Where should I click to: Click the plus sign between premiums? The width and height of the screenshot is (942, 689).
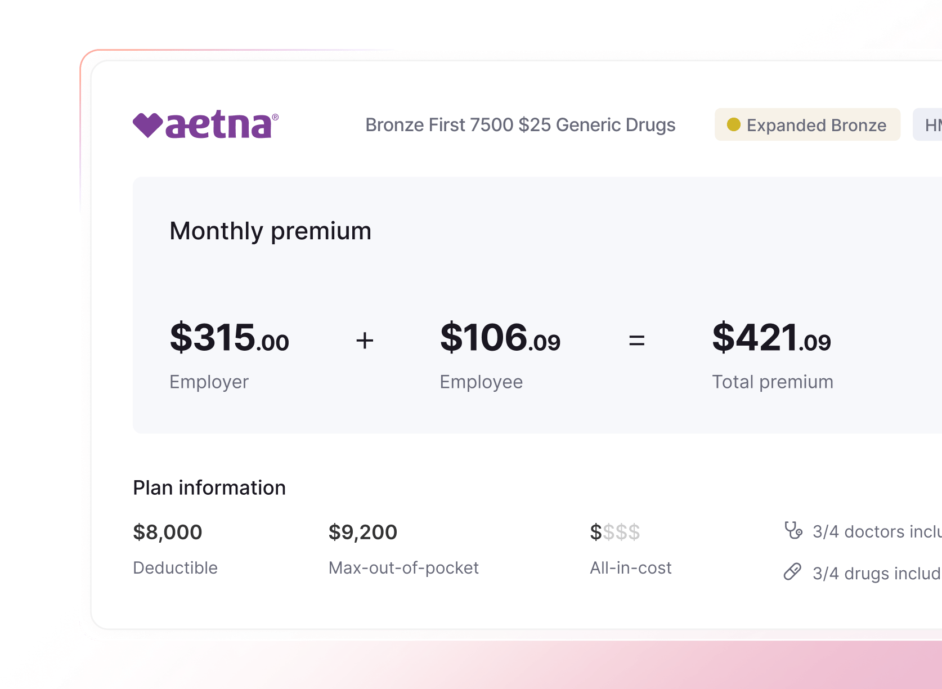click(x=365, y=341)
